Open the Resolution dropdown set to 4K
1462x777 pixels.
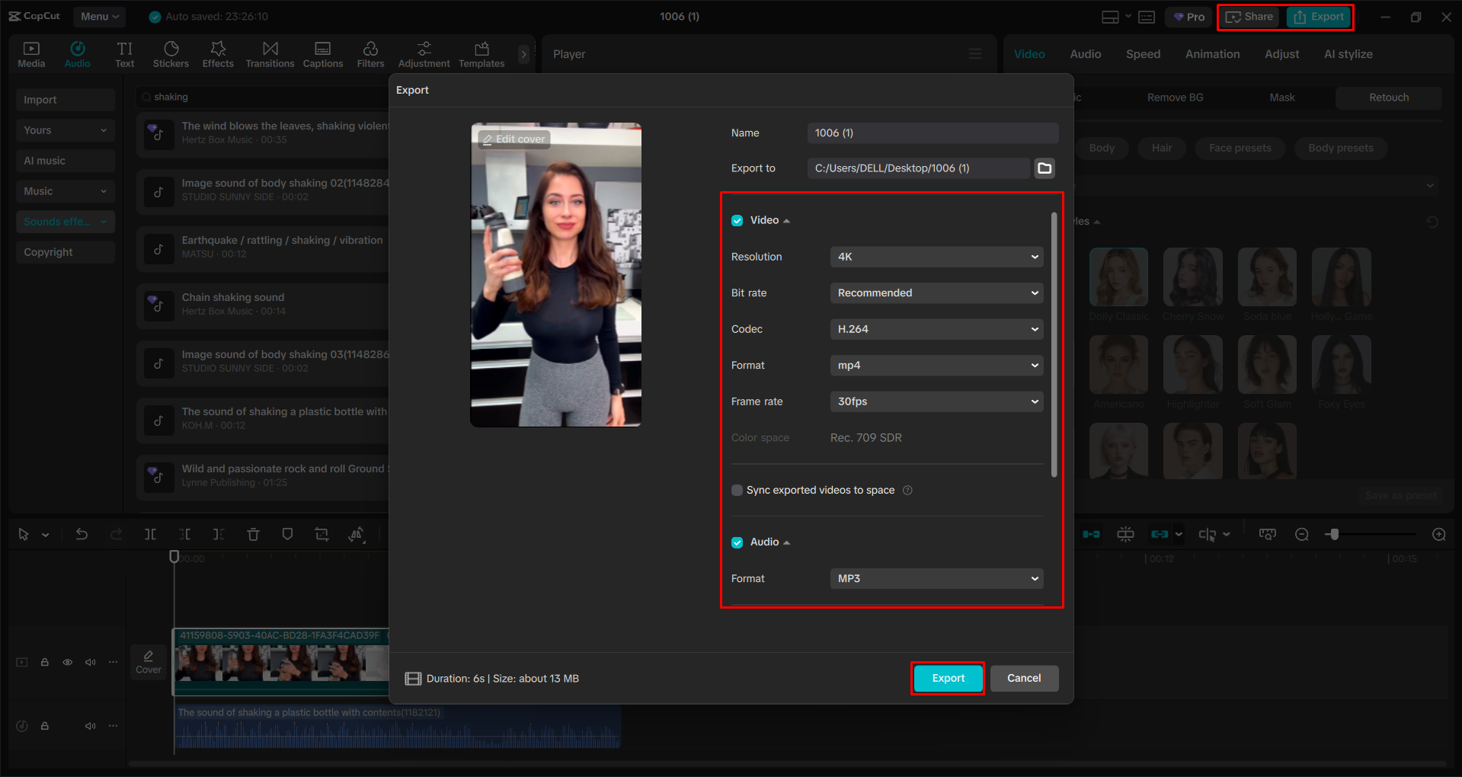coord(936,257)
